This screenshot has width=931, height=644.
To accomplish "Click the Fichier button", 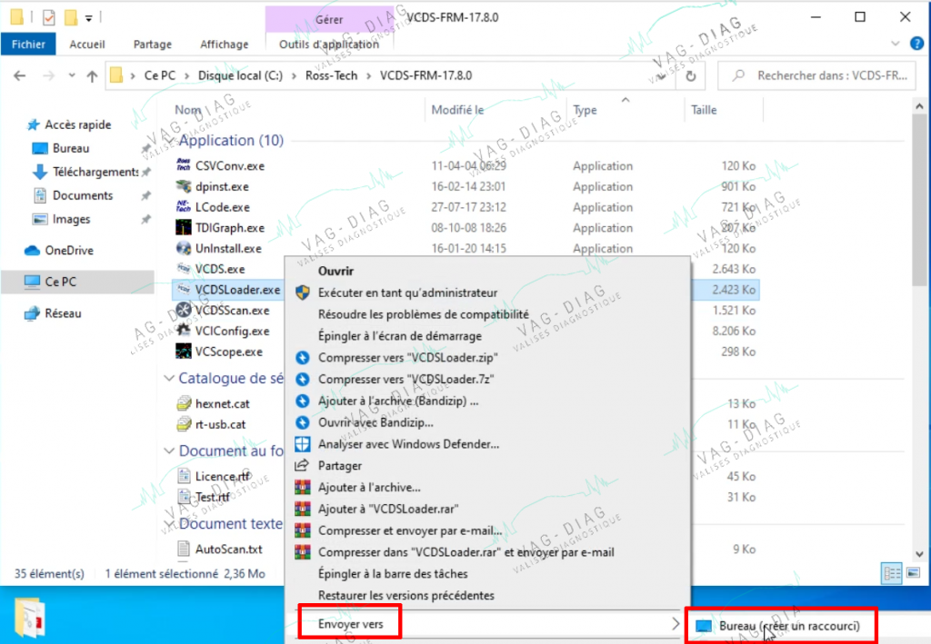I will click(x=28, y=45).
